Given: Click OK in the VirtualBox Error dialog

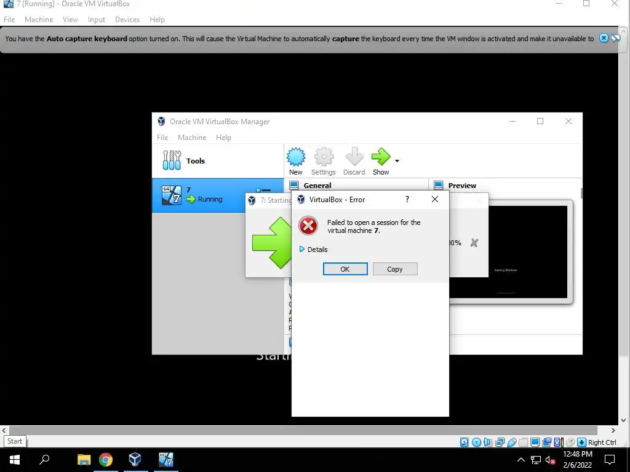Looking at the screenshot, I should click(345, 269).
